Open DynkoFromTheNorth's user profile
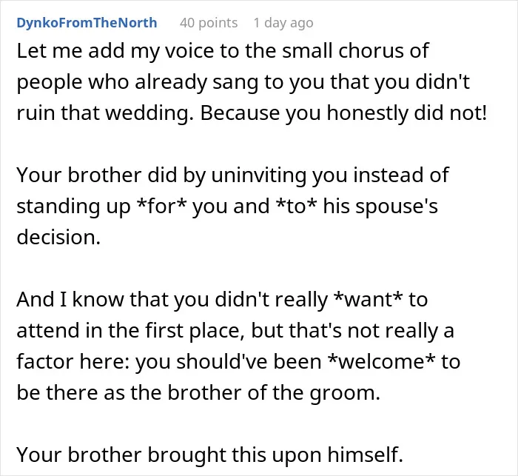 pos(87,23)
